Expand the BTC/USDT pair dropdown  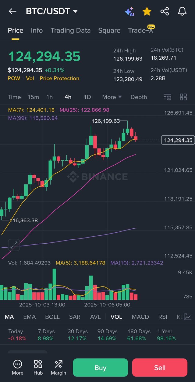tap(75, 12)
